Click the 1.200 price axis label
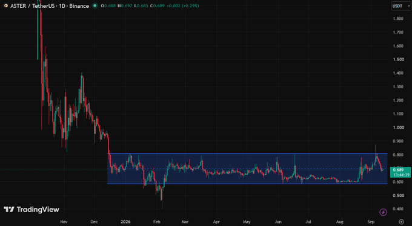The image size is (412, 226). click(x=398, y=100)
